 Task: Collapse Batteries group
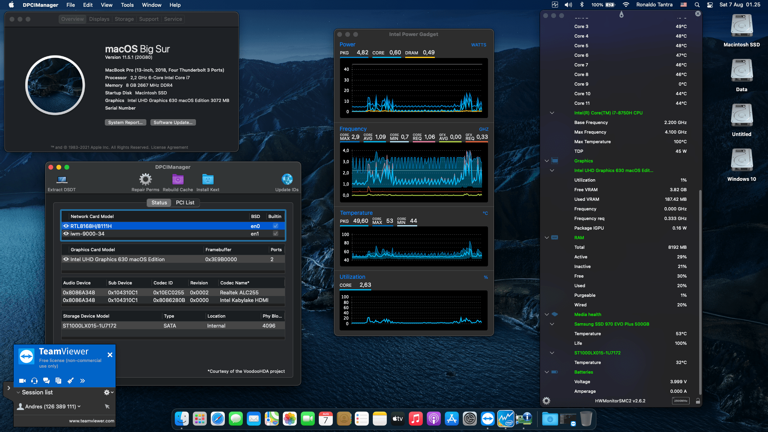pos(547,372)
